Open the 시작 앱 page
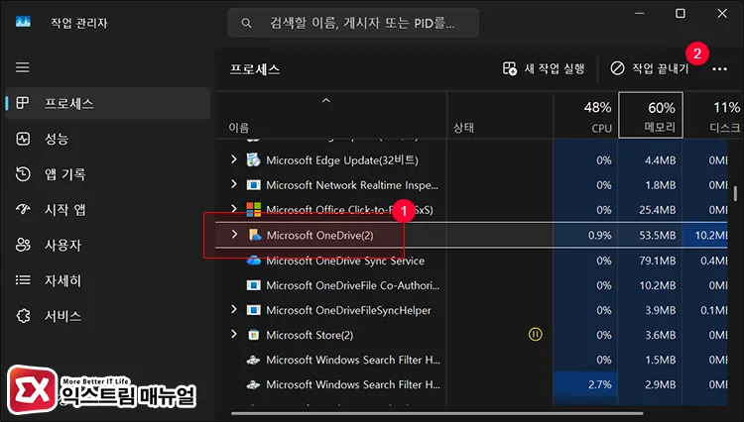Viewport: 744px width, 422px height. (108, 209)
